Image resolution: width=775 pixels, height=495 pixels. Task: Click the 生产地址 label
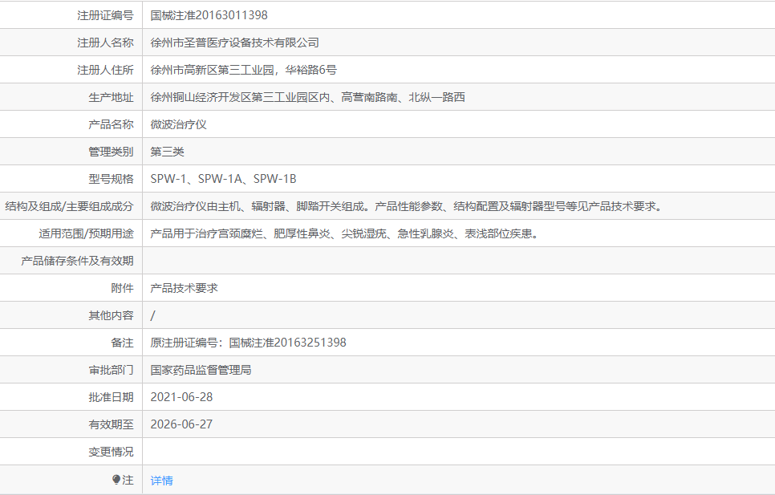tap(111, 97)
